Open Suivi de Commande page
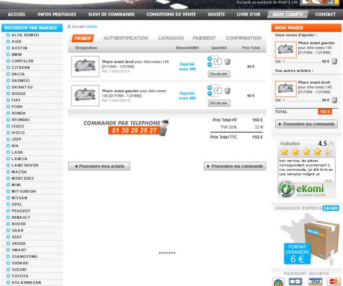This screenshot has height=286, width=343. pyautogui.click(x=111, y=14)
